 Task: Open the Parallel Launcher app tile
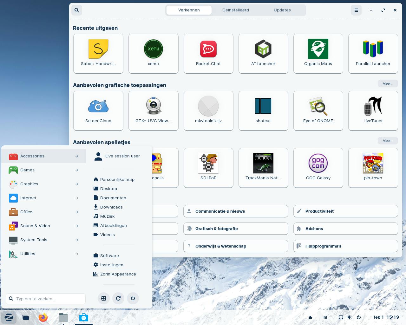click(373, 54)
